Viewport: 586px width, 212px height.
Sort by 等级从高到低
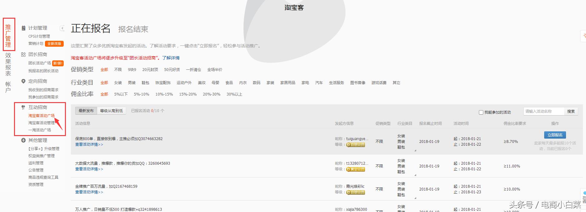tap(111, 111)
